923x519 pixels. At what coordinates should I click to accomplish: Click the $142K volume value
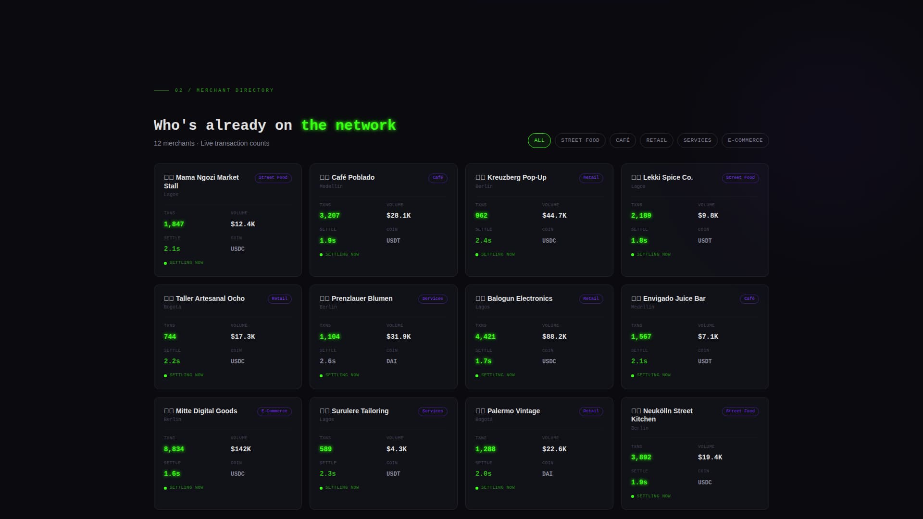pyautogui.click(x=241, y=449)
